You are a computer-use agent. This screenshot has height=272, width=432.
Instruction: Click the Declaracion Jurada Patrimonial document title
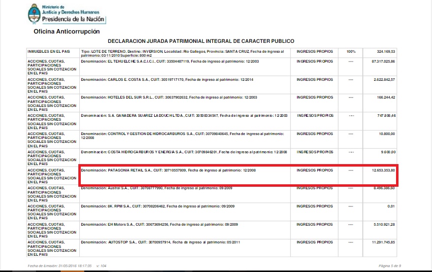[200, 41]
